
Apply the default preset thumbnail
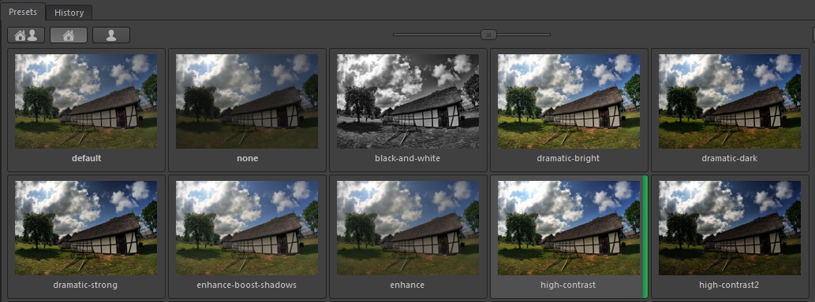coord(86,101)
